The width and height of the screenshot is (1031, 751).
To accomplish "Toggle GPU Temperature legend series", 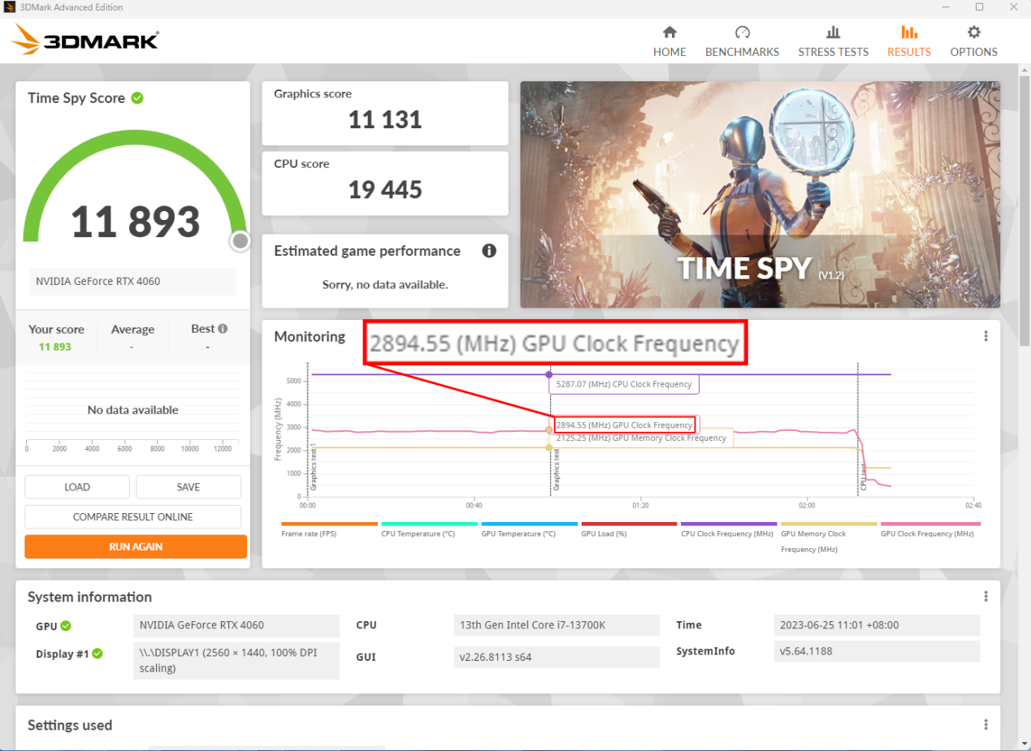I will pos(529,524).
